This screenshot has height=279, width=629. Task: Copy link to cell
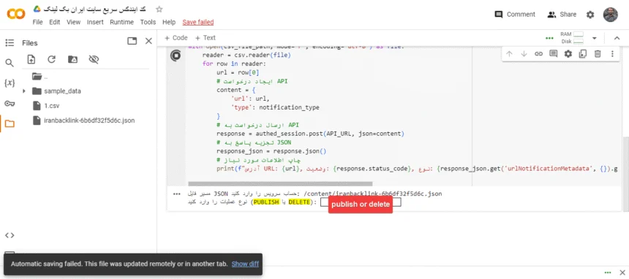539,54
